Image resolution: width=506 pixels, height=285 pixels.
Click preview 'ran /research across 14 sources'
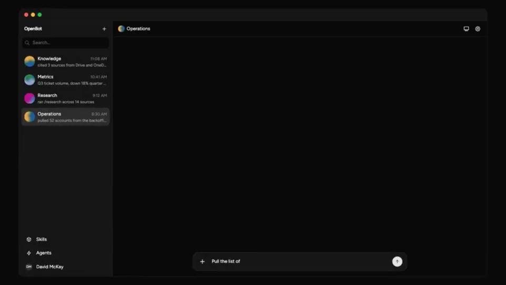pyautogui.click(x=66, y=102)
